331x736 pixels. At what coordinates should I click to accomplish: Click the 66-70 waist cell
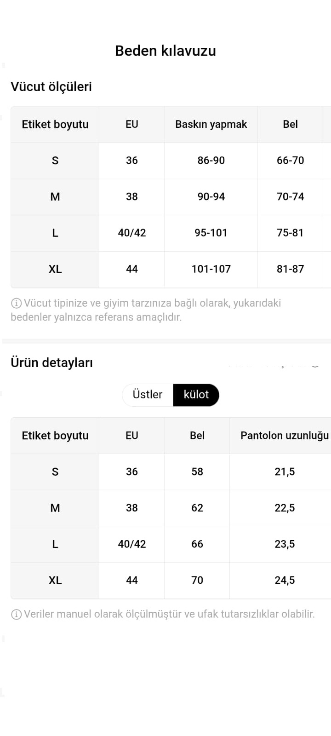point(291,161)
